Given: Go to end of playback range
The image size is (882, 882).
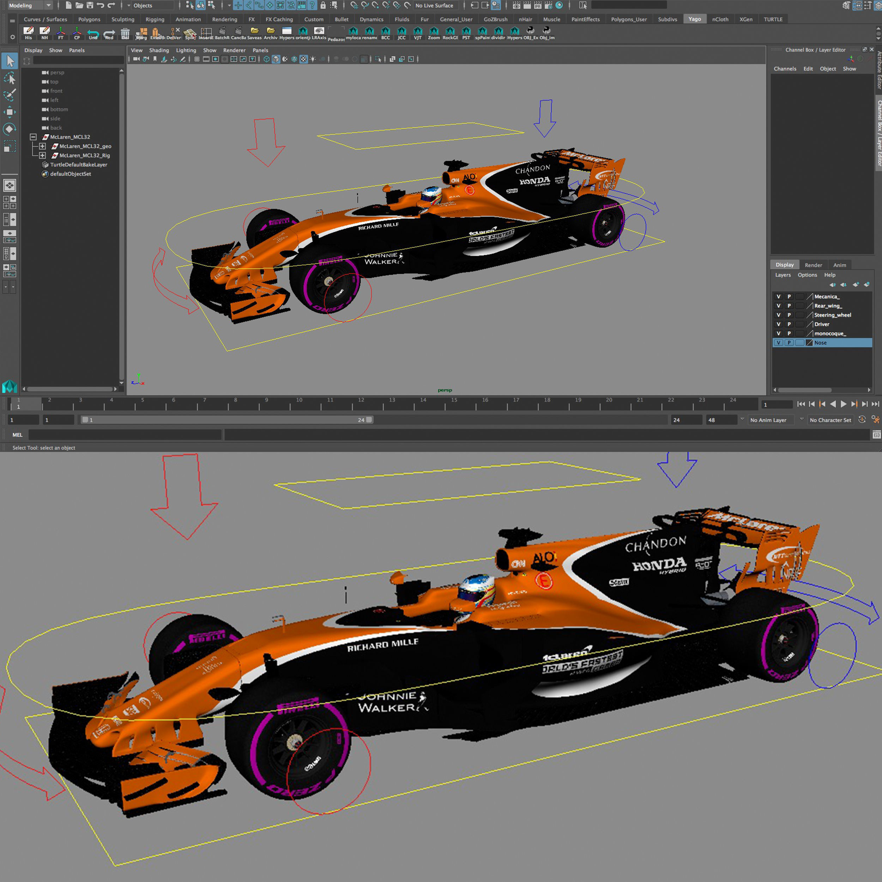Looking at the screenshot, I should (875, 404).
